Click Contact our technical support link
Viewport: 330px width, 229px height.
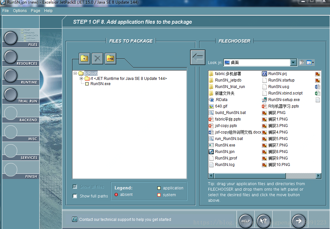click(x=125, y=220)
